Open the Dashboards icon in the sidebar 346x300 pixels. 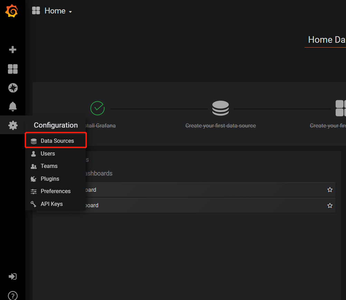(12, 69)
